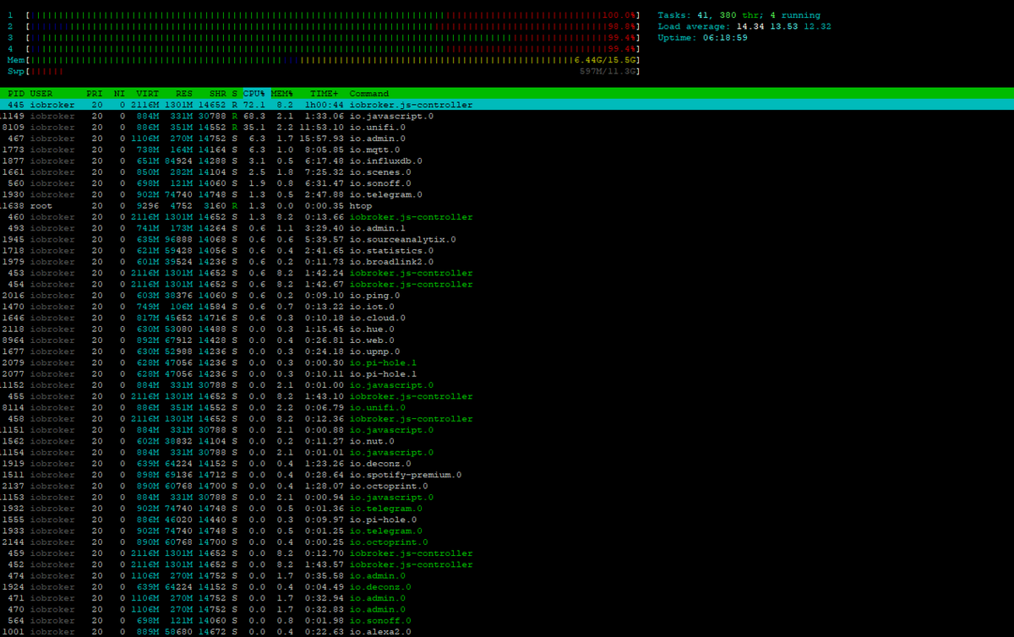The width and height of the screenshot is (1014, 637).
Task: Select the PID 1933 io.telegram.0 row
Action: click(x=507, y=531)
